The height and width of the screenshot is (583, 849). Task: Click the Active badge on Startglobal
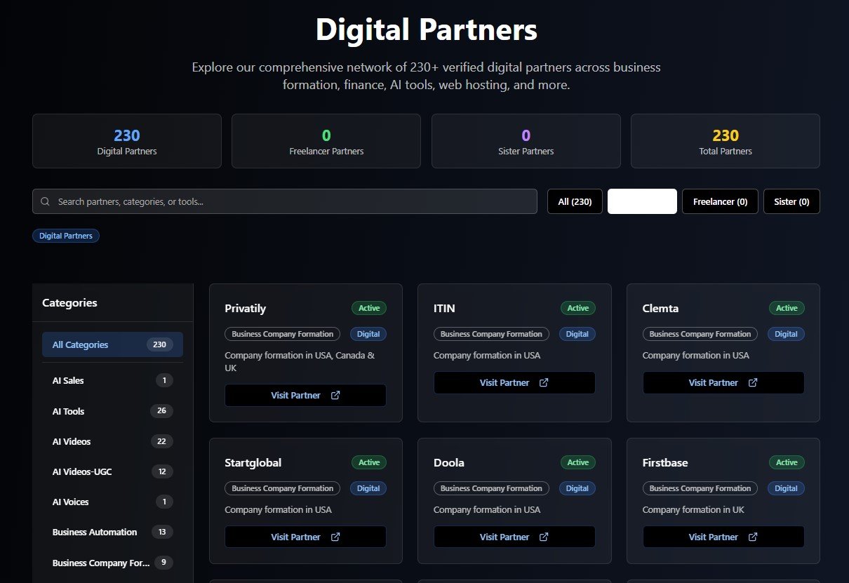369,462
